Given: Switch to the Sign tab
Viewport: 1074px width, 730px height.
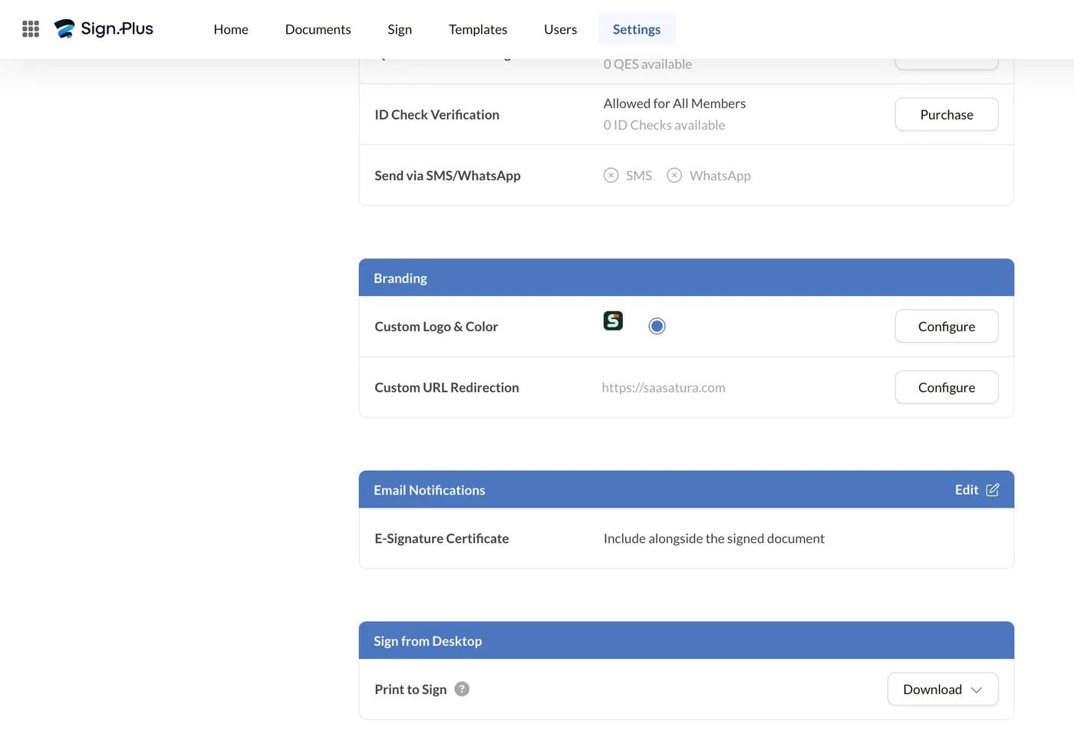Looking at the screenshot, I should point(400,29).
